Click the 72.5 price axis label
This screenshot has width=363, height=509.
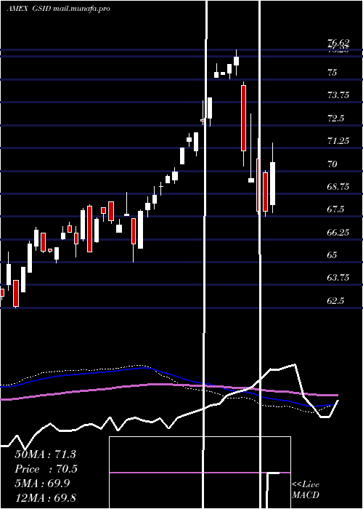pos(335,118)
